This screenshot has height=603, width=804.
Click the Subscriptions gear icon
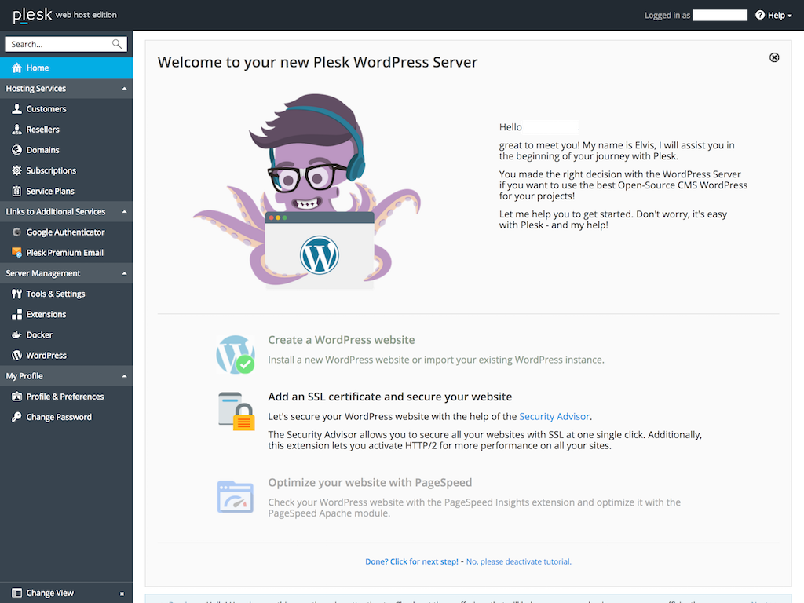click(x=17, y=170)
